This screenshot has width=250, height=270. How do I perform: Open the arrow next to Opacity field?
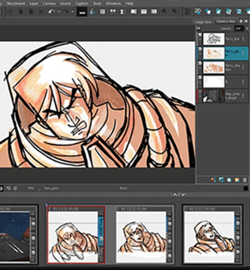point(247,29)
